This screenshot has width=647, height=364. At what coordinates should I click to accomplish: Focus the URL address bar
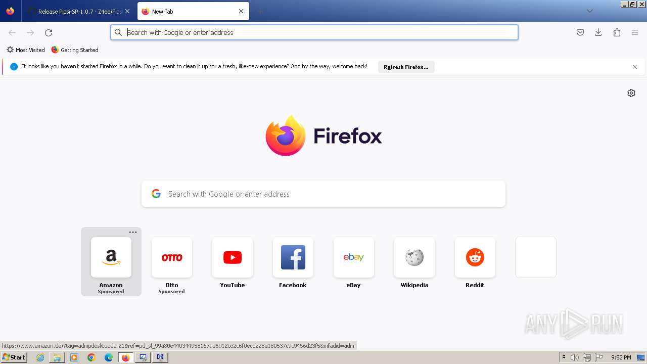click(x=314, y=32)
